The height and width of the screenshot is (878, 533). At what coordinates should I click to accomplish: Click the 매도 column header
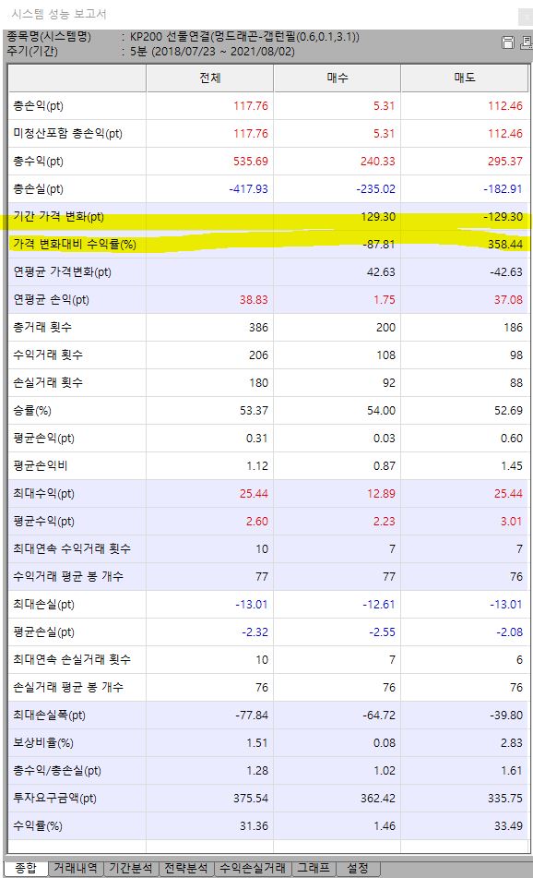point(465,78)
